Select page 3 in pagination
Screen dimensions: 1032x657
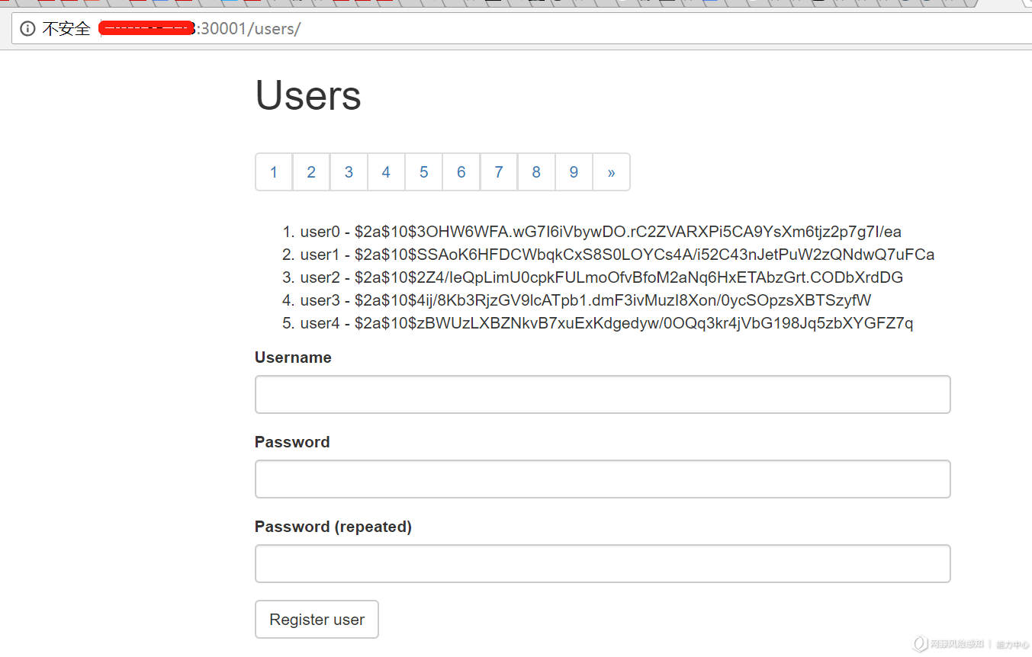[349, 172]
